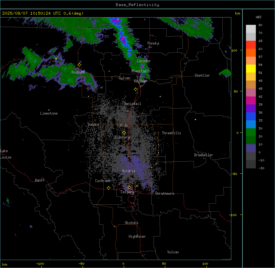
Task: Select the yellow diamond marker between Olds and Didsbury
Action: [x=124, y=133]
